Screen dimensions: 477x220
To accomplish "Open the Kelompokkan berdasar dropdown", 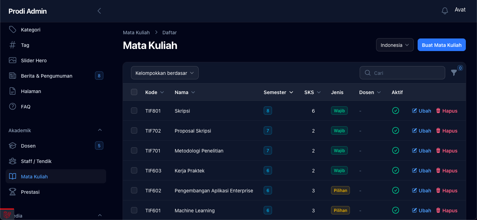I will tap(164, 73).
